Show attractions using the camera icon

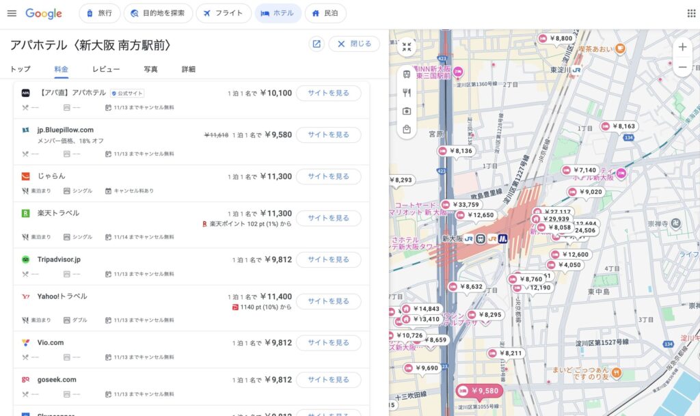407,111
